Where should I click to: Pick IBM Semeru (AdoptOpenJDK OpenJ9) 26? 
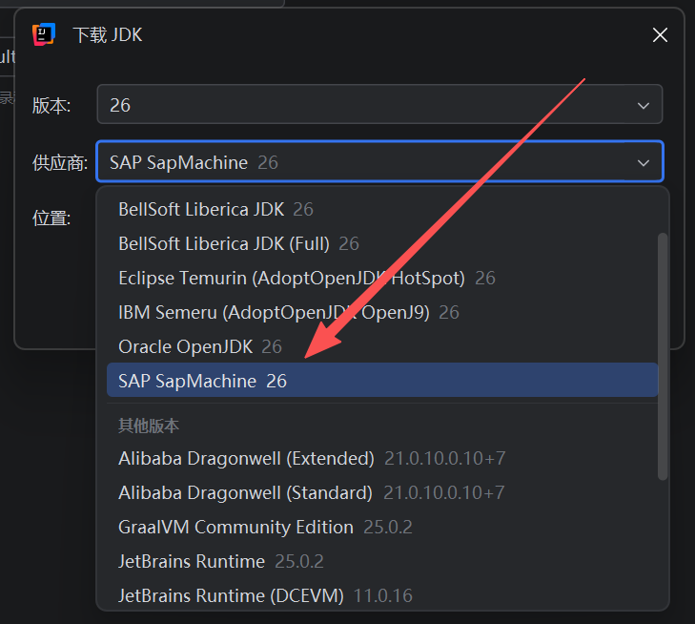pos(288,312)
